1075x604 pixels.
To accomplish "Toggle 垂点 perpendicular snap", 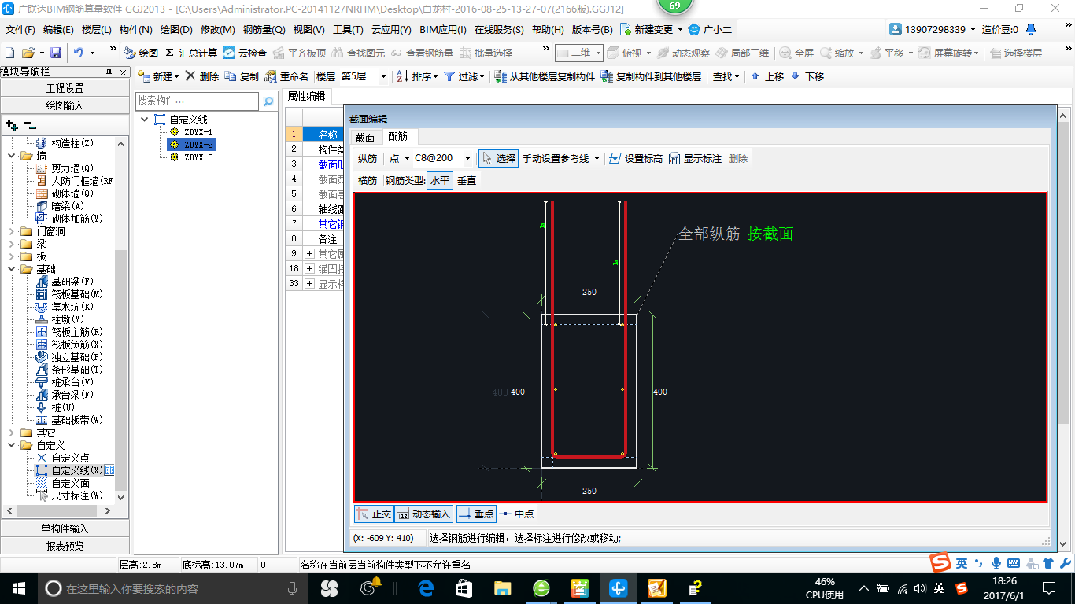I will 476,514.
